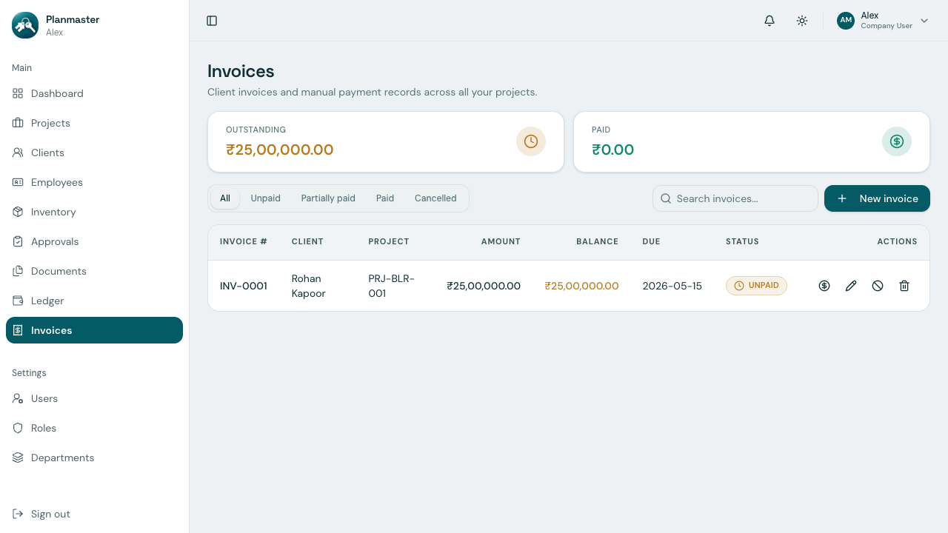Click the Paid card dollar icon

pyautogui.click(x=897, y=141)
